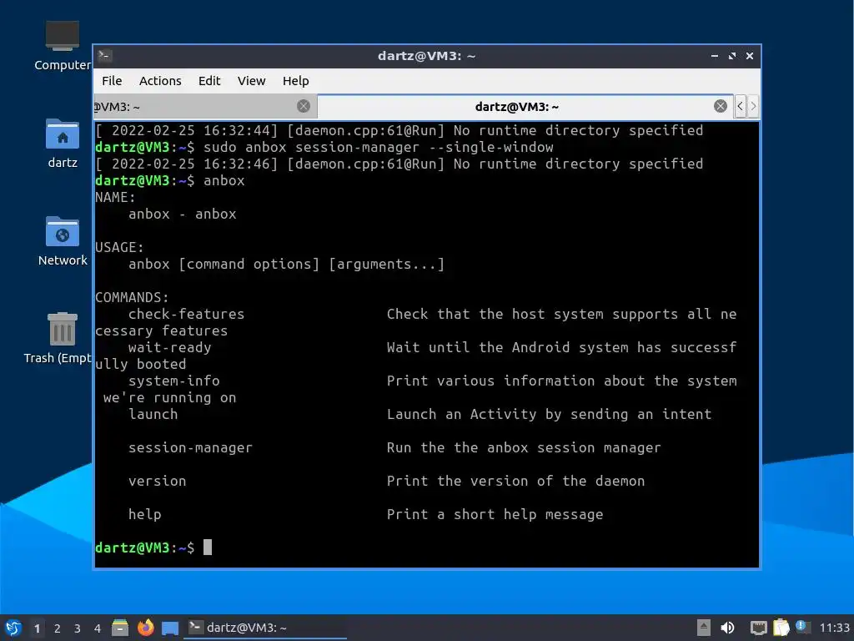Image resolution: width=854 pixels, height=641 pixels.
Task: Open the clipboard manager tray icon
Action: point(781,628)
